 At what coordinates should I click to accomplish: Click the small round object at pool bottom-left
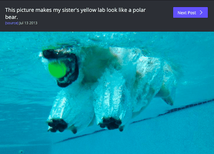tap(21, 152)
